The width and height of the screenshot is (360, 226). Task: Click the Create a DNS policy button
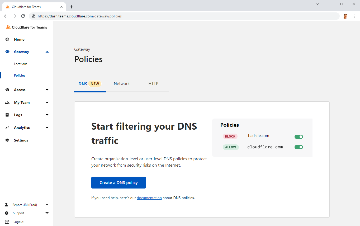(119, 183)
